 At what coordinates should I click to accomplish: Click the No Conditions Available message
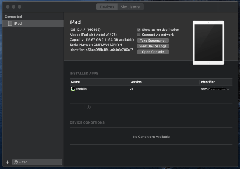pyautogui.click(x=151, y=137)
